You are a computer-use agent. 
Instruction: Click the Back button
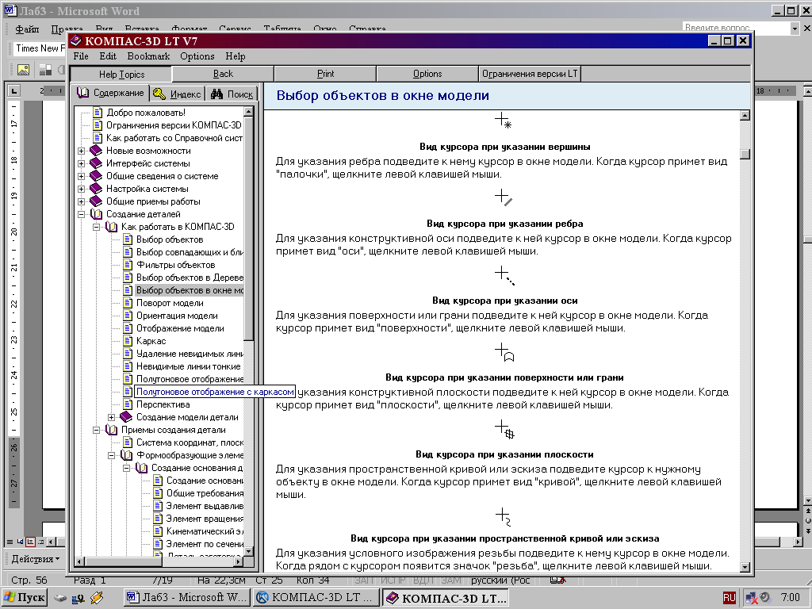pos(223,74)
